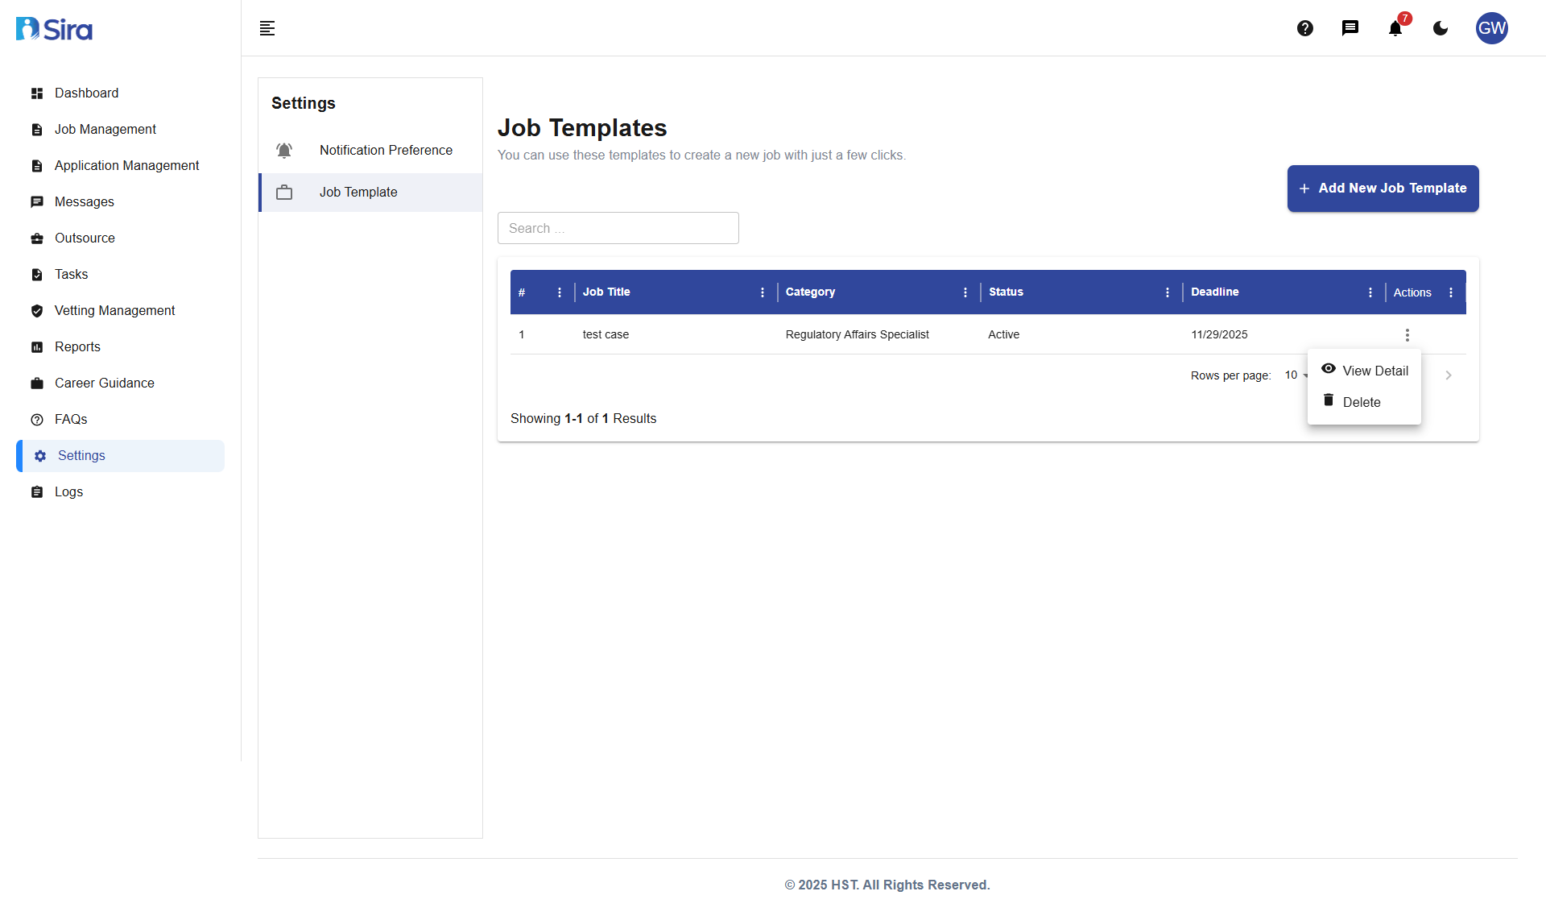Click the Add New Job Template button
This screenshot has height=912, width=1546.
click(x=1383, y=188)
